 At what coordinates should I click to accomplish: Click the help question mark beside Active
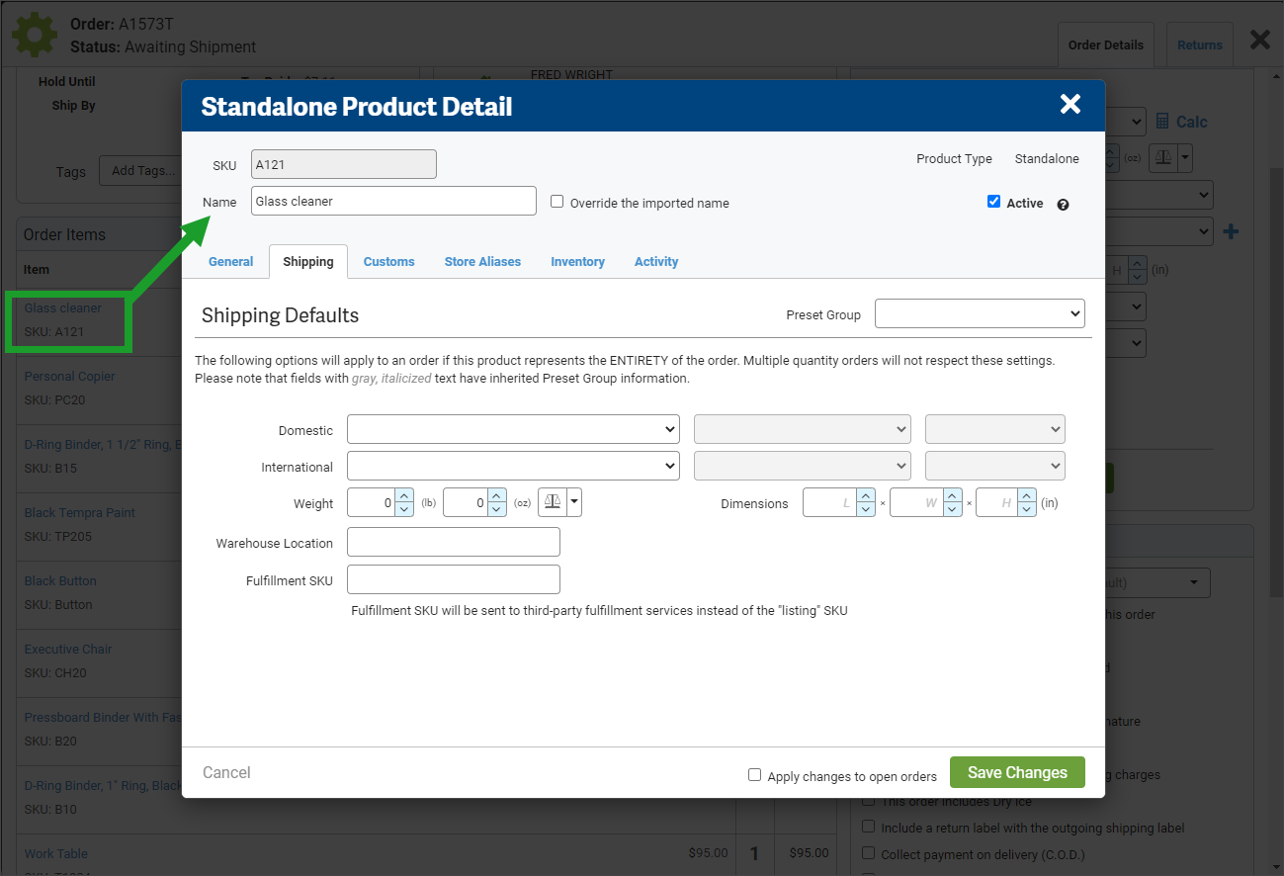click(x=1063, y=205)
